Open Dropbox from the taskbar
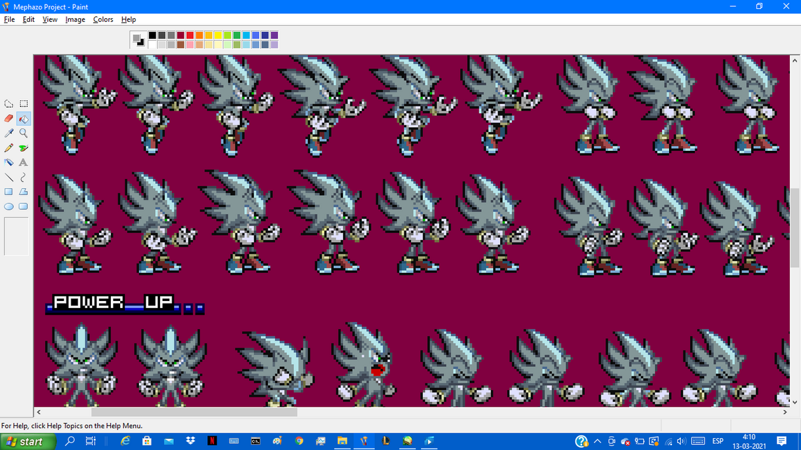801x450 pixels. coord(190,441)
